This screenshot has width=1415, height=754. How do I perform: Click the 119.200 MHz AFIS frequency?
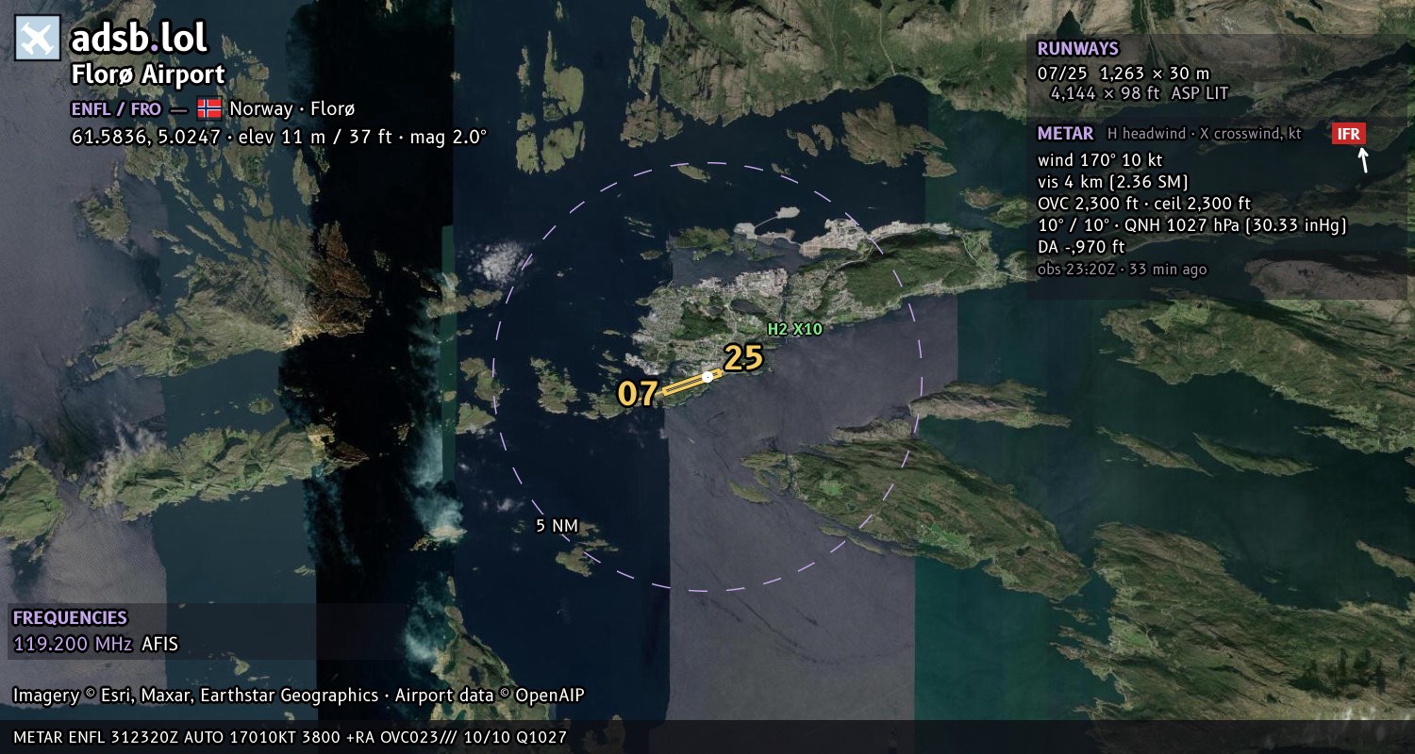coord(95,645)
